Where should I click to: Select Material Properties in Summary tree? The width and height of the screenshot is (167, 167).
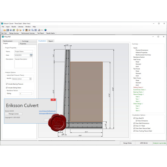click(x=141, y=53)
